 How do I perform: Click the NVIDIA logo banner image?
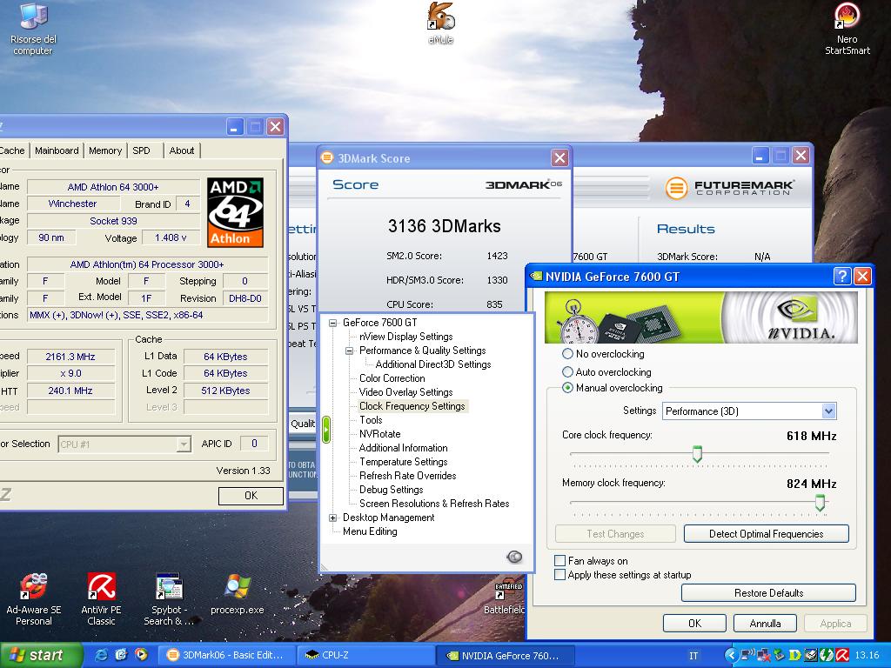pyautogui.click(x=700, y=317)
